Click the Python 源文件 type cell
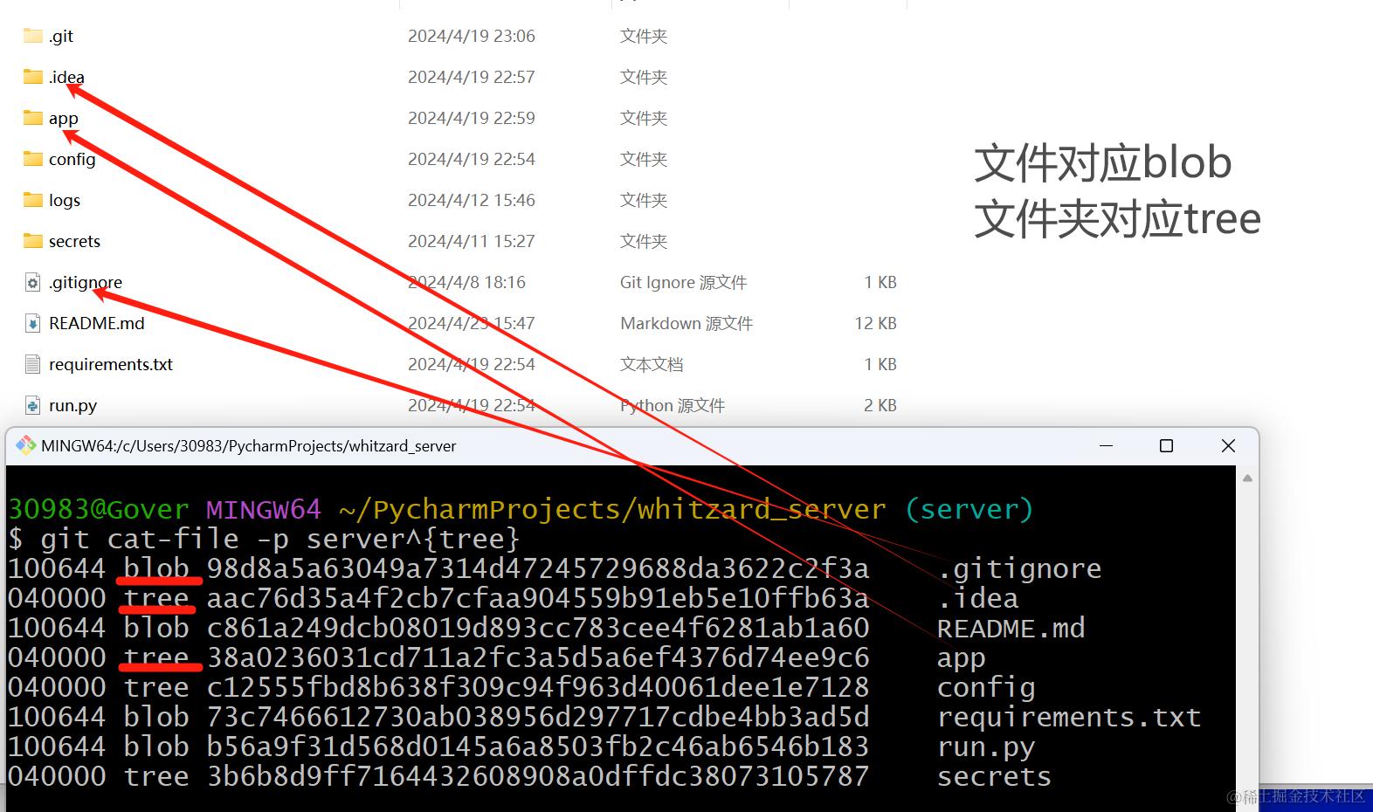The height and width of the screenshot is (812, 1373). (673, 405)
